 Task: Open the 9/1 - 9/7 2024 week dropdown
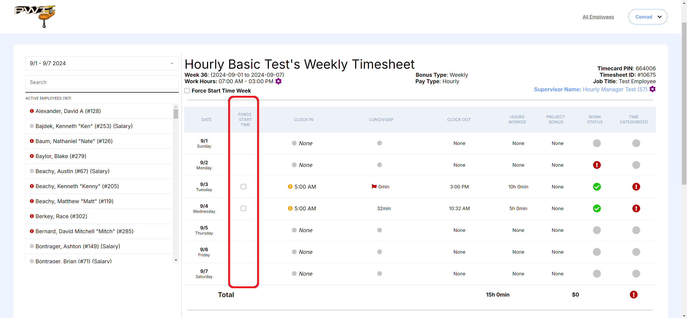(102, 63)
